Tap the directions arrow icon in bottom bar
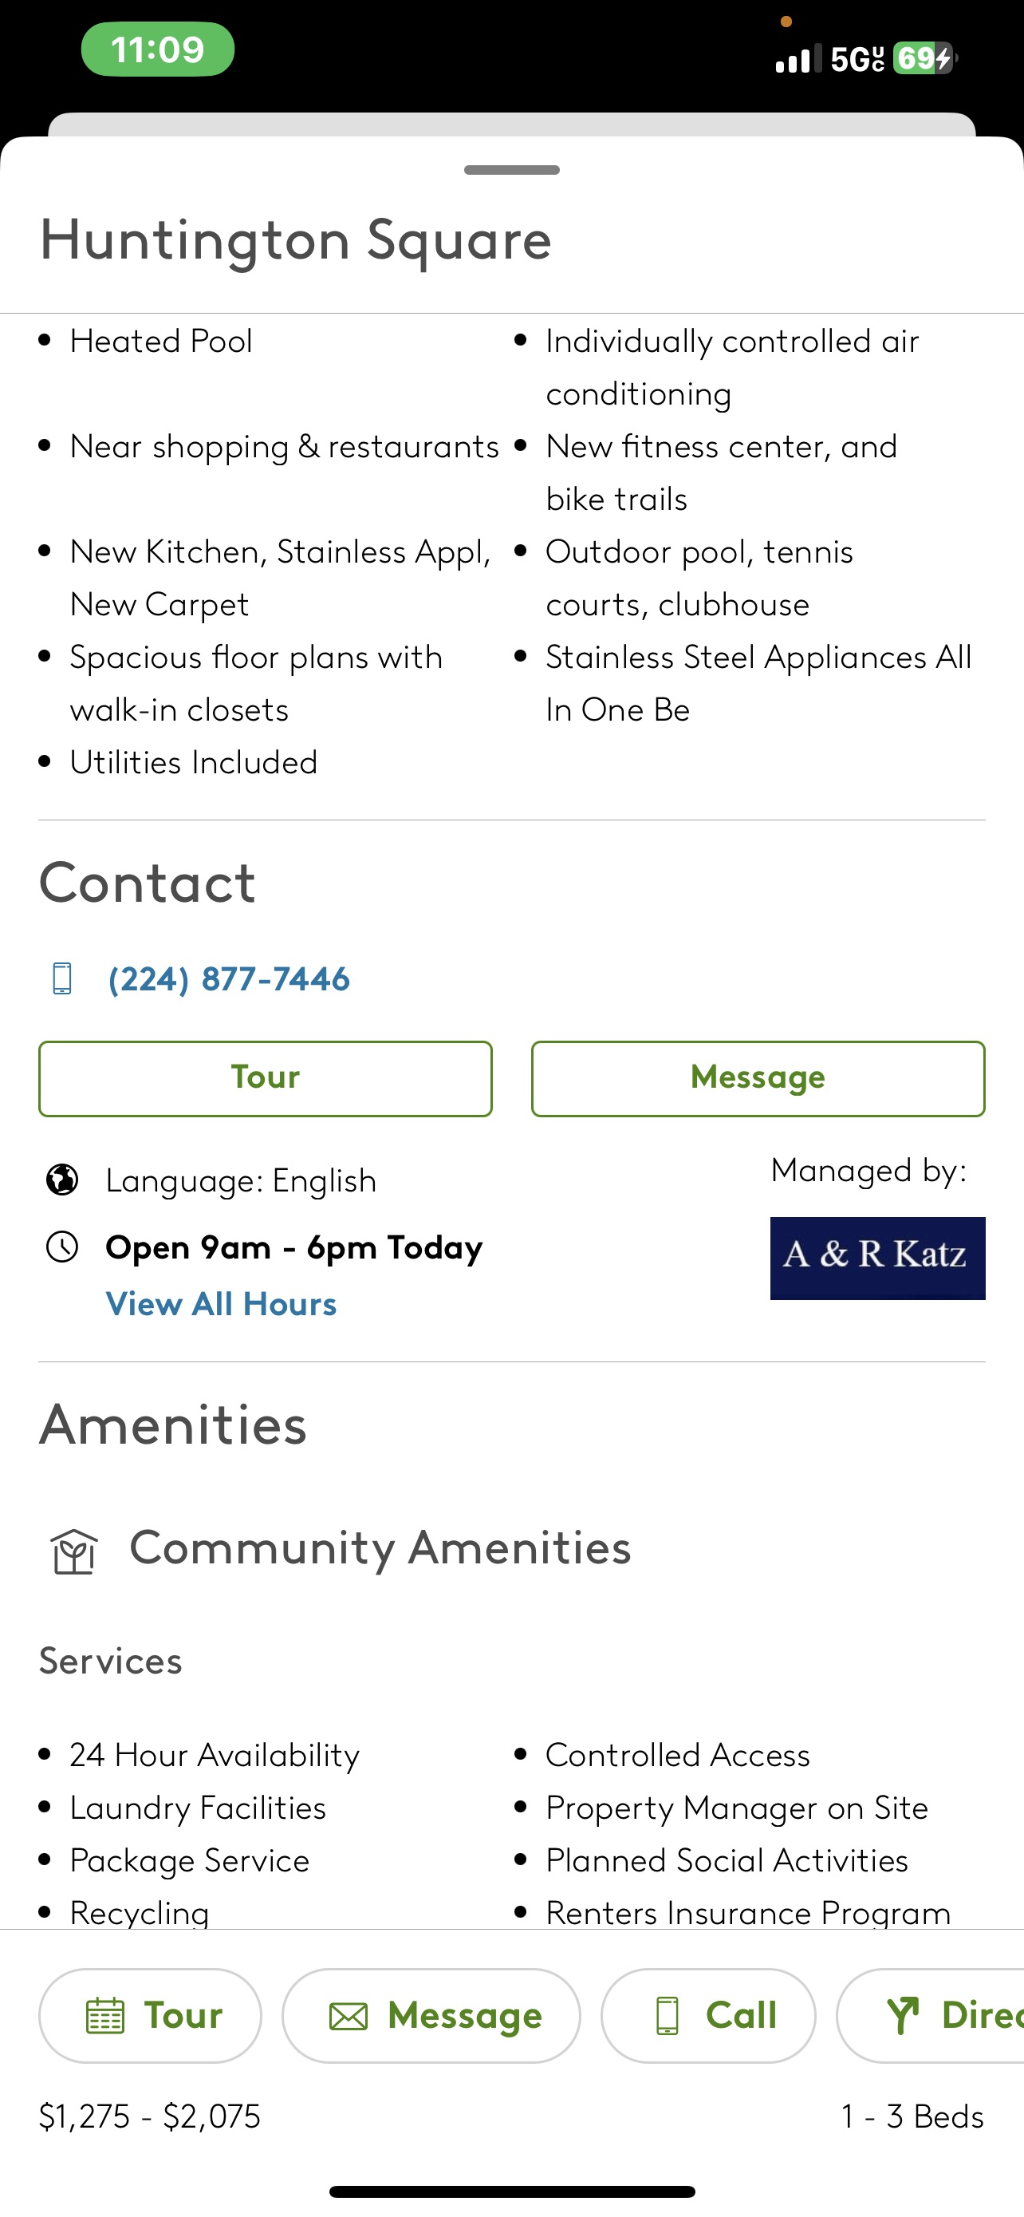The height and width of the screenshot is (2217, 1024). point(903,2016)
